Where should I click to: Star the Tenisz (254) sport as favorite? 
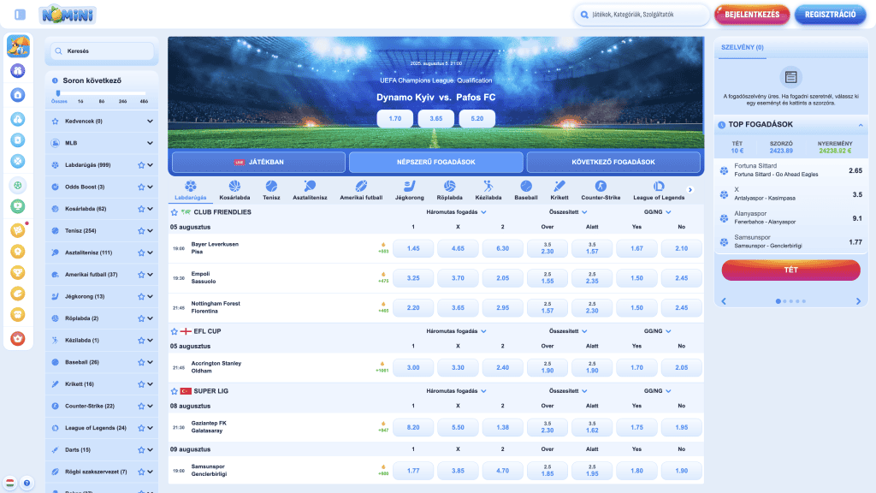[x=141, y=230]
